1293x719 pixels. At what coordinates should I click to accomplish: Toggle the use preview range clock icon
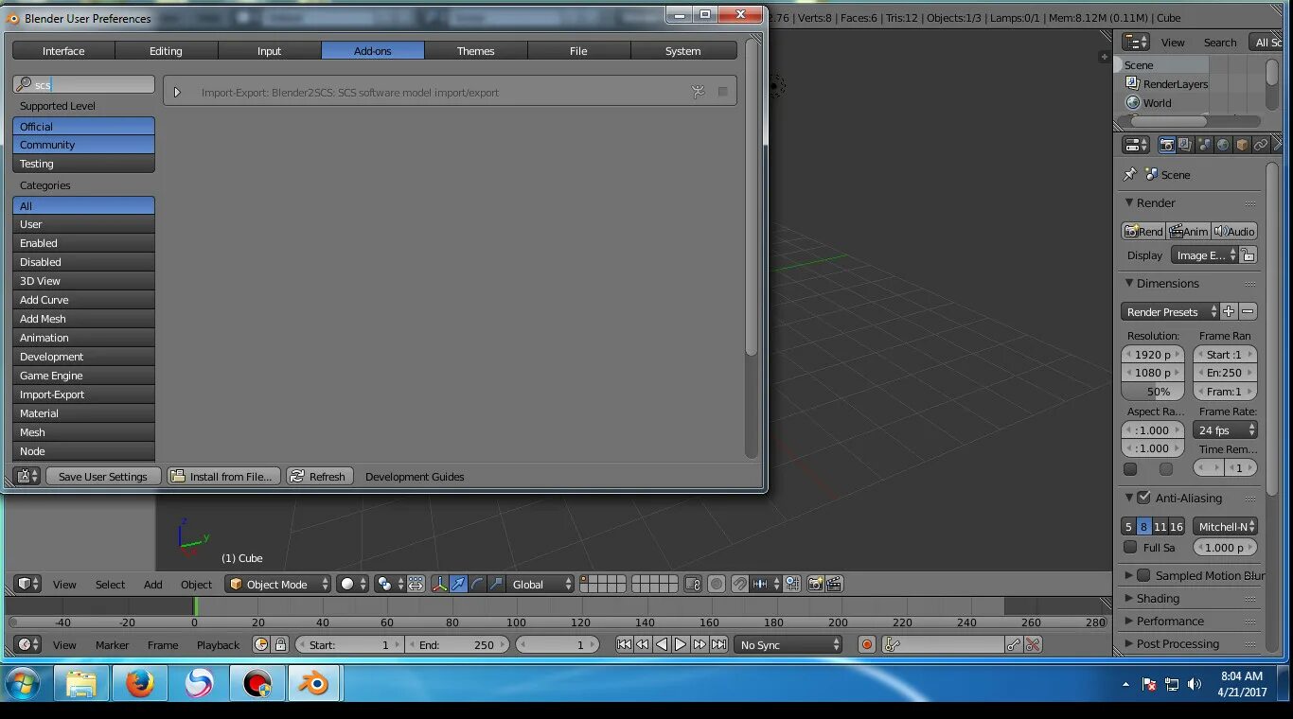coord(261,645)
